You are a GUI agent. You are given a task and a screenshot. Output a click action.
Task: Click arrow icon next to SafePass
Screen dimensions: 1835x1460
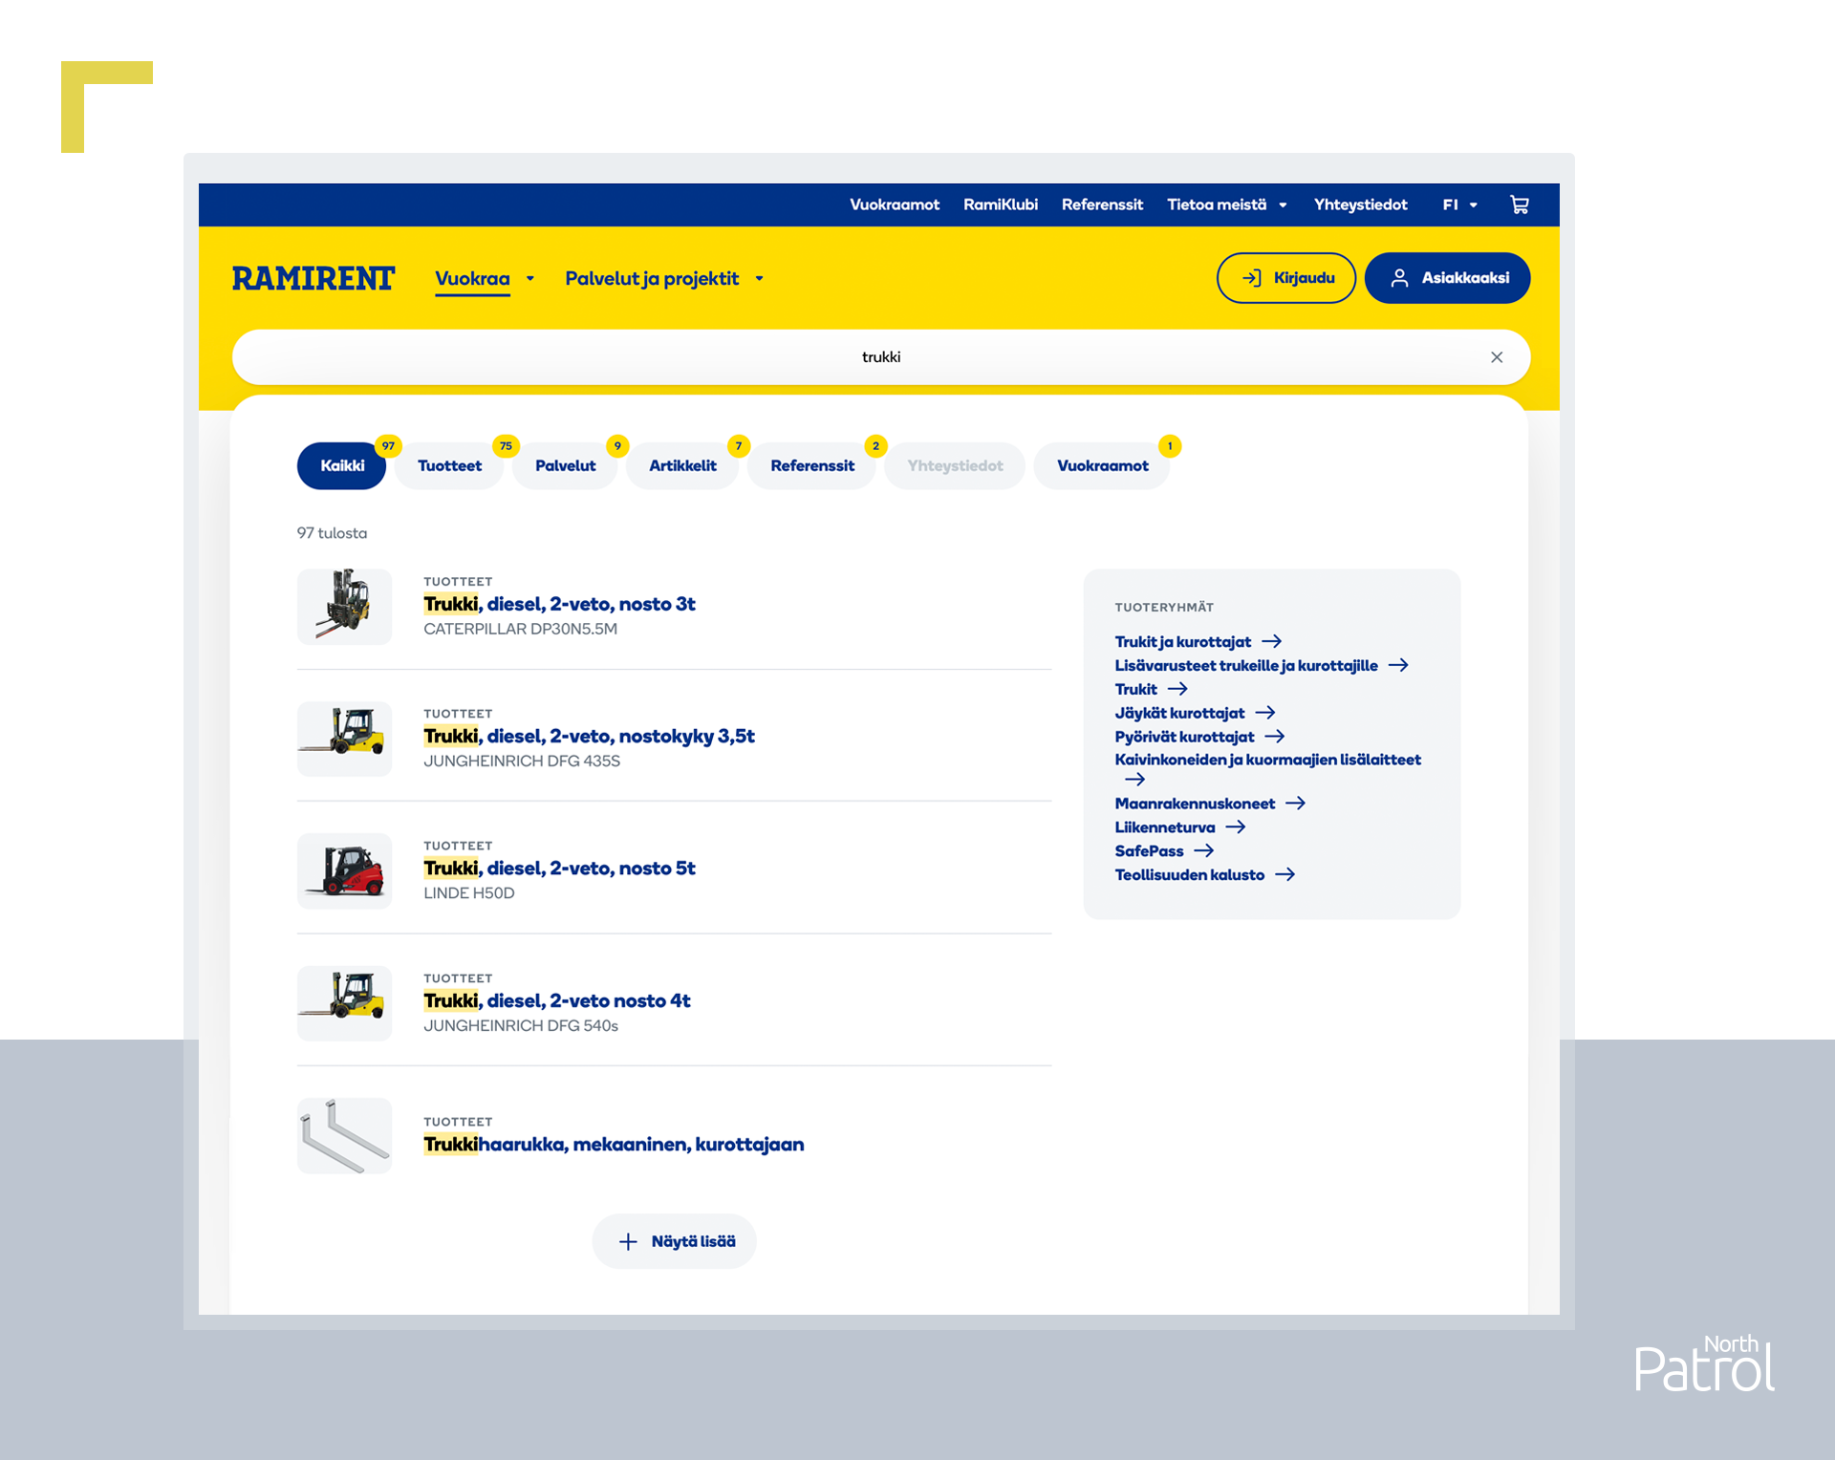click(x=1204, y=850)
